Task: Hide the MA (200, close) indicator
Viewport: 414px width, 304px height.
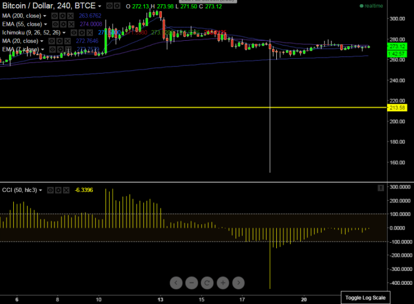Action: 55,16
